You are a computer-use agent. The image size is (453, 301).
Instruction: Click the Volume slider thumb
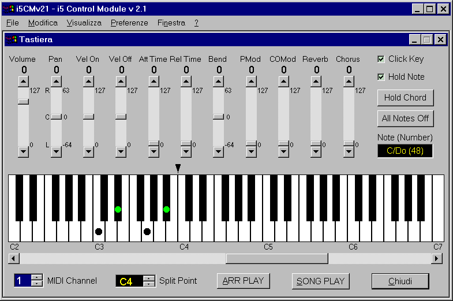pos(23,101)
